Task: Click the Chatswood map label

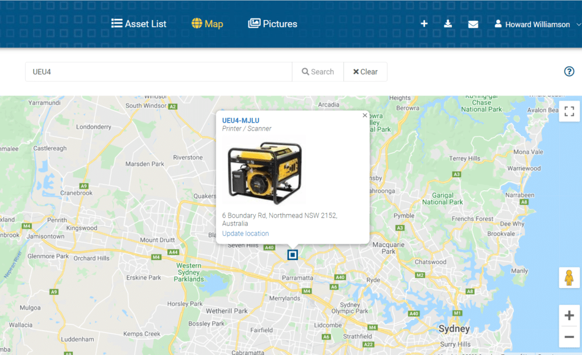Action: coord(431,262)
